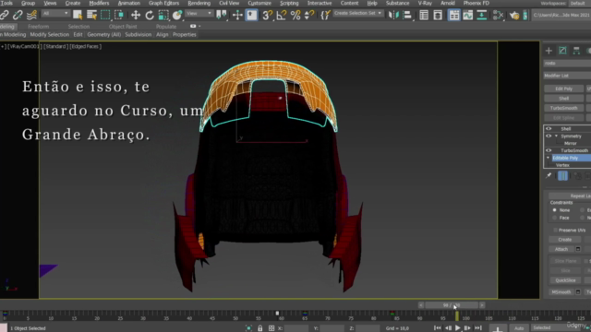The width and height of the screenshot is (591, 332).
Task: Open the Hierarchy panel icon
Action: 576,51
